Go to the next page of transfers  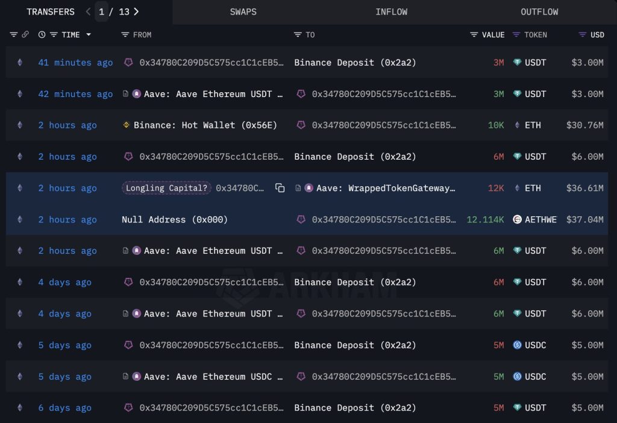tap(136, 11)
